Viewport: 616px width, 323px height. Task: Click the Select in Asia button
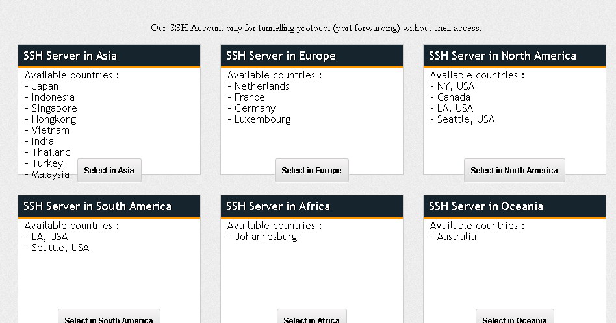coord(109,170)
